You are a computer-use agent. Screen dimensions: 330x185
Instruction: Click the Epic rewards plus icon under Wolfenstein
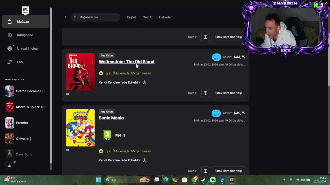pos(101,73)
